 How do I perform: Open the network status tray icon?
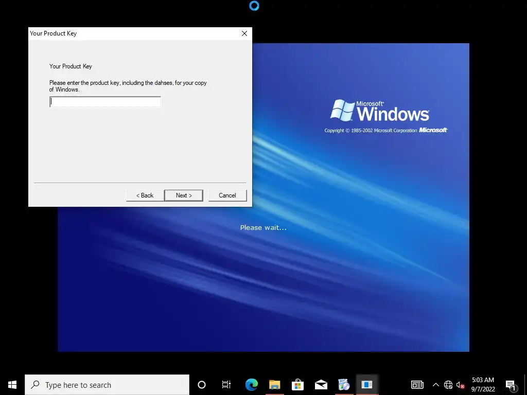point(448,385)
